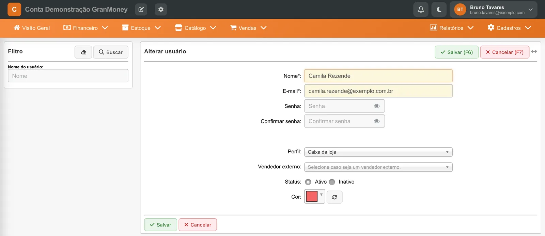Click the BT user avatar
This screenshot has width=545, height=236.
point(460,10)
